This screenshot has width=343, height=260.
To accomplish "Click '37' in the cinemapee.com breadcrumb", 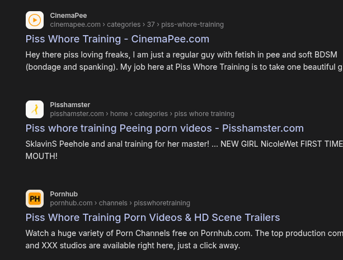I will pyautogui.click(x=151, y=25).
